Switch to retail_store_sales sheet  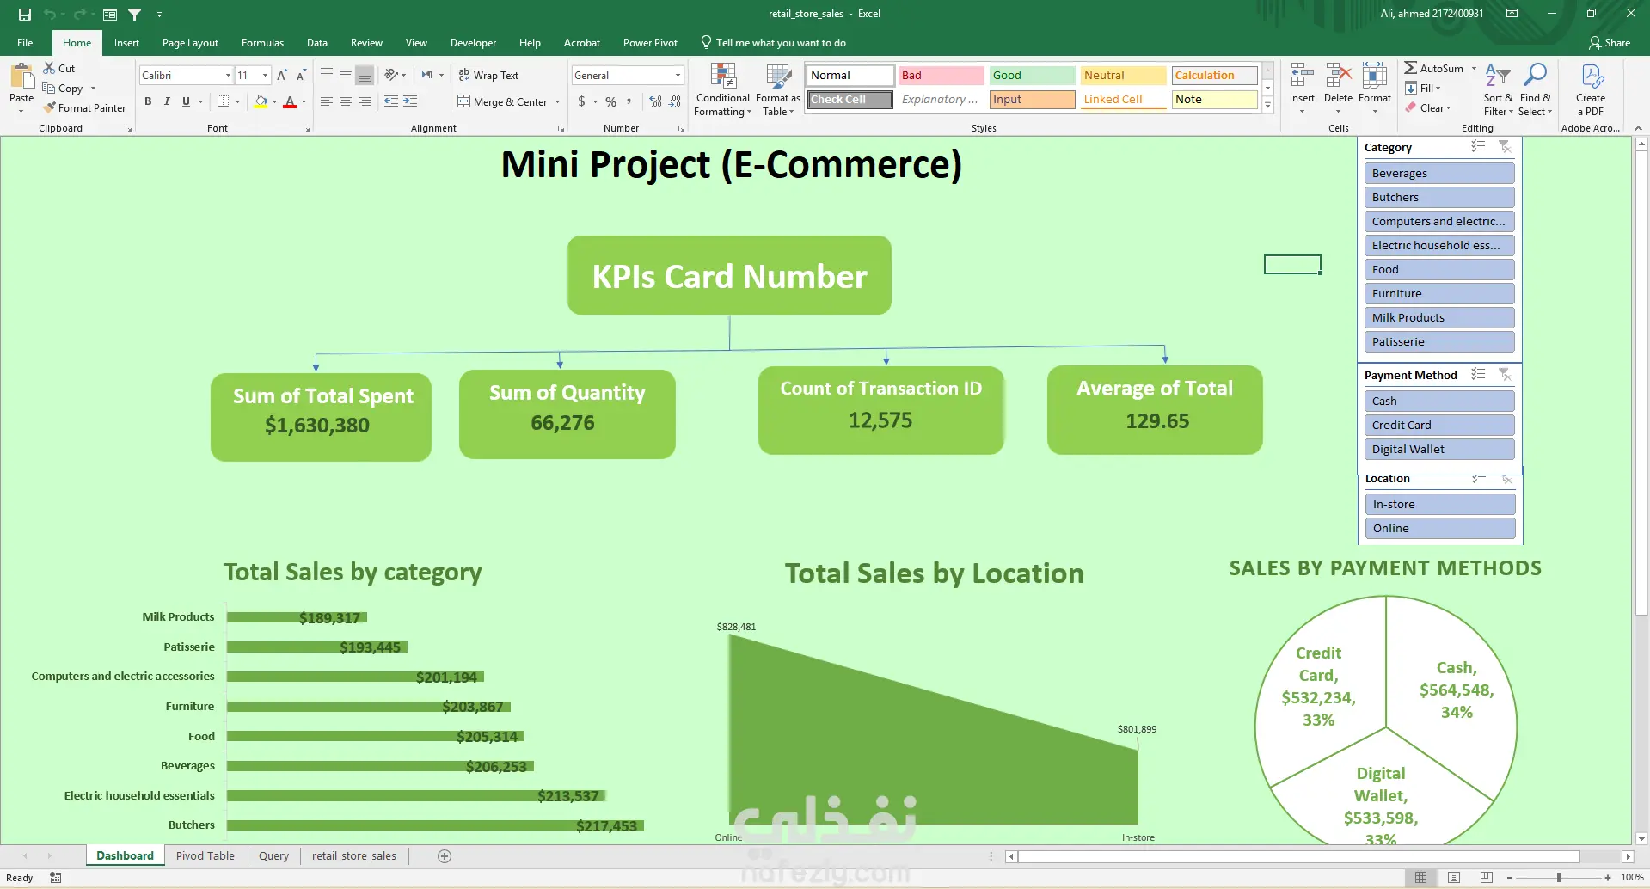pyautogui.click(x=354, y=855)
